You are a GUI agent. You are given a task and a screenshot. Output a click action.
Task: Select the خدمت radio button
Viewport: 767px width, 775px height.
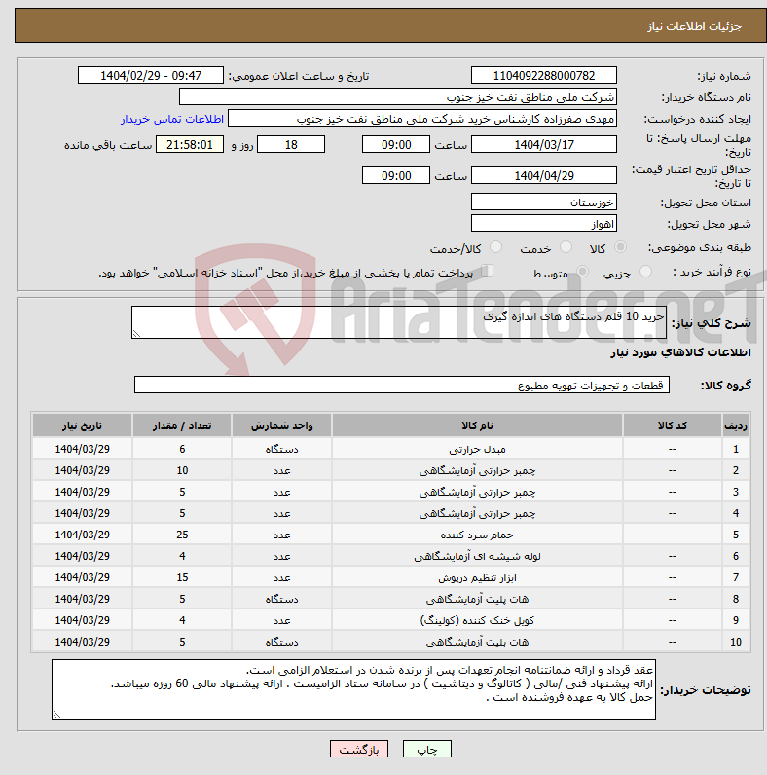click(566, 246)
